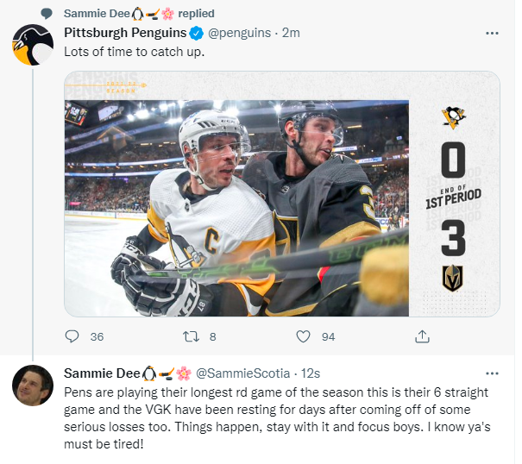Open more options on Penguins tweet

[x=492, y=33]
